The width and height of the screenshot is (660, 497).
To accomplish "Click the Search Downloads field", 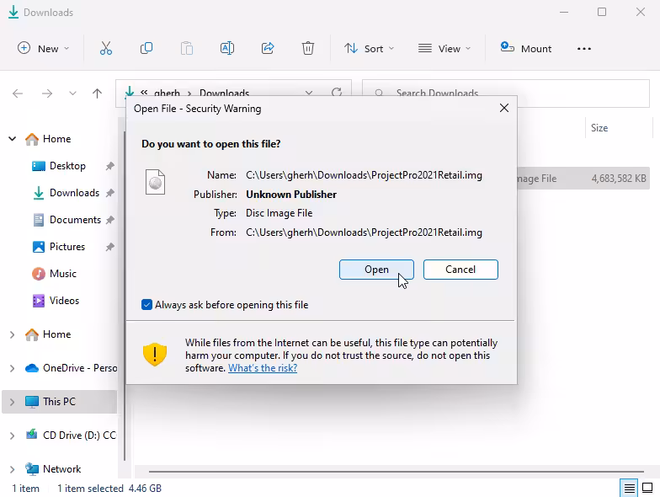I will pos(505,93).
